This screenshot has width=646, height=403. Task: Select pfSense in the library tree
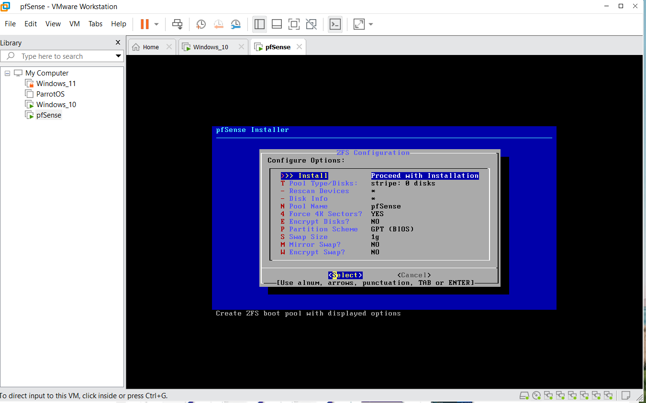coord(49,115)
